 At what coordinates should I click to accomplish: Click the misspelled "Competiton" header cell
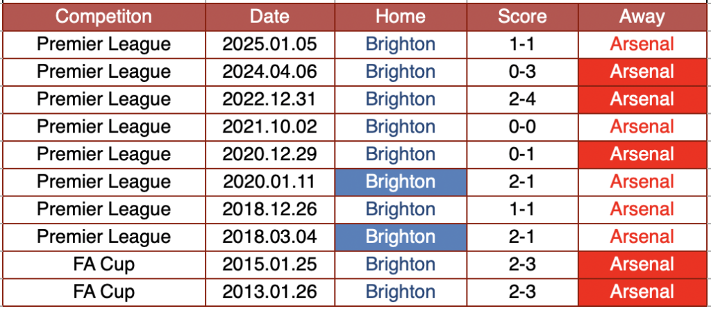pos(103,17)
